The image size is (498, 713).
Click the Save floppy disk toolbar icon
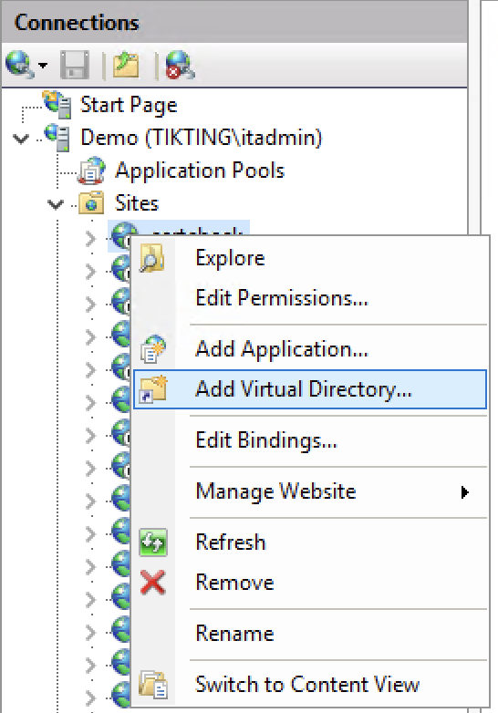coord(75,65)
